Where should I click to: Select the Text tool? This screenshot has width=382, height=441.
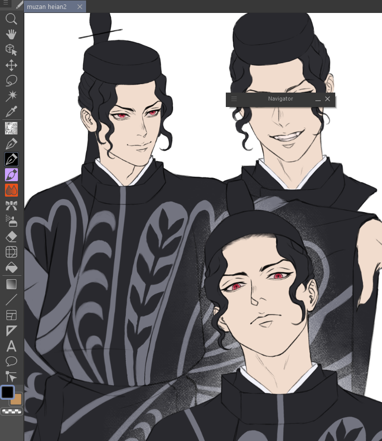pos(11,346)
